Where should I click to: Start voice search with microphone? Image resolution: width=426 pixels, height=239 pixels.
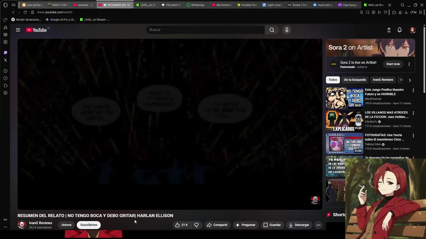pos(287,30)
